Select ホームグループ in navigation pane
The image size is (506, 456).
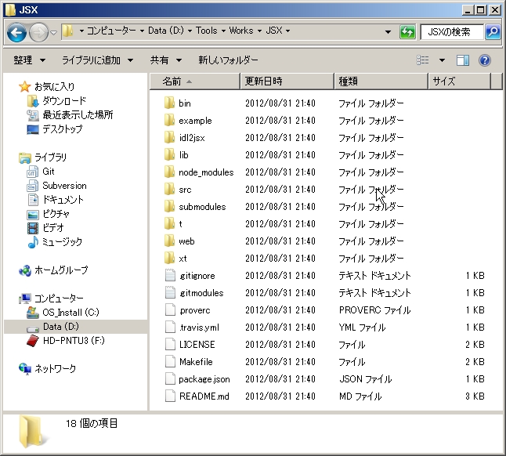tap(61, 270)
